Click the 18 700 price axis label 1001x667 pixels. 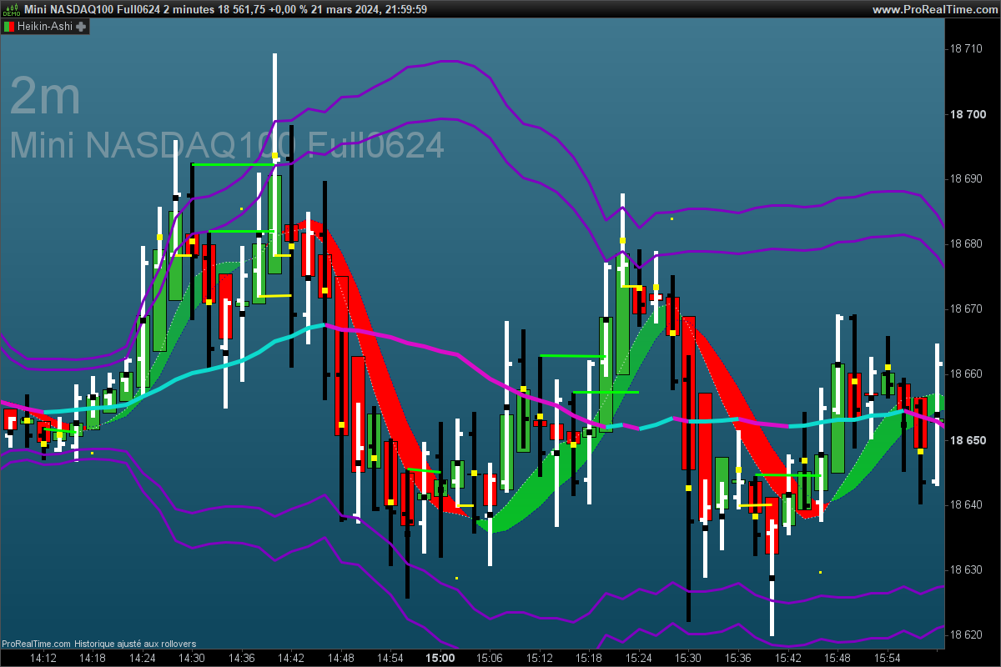pos(967,114)
